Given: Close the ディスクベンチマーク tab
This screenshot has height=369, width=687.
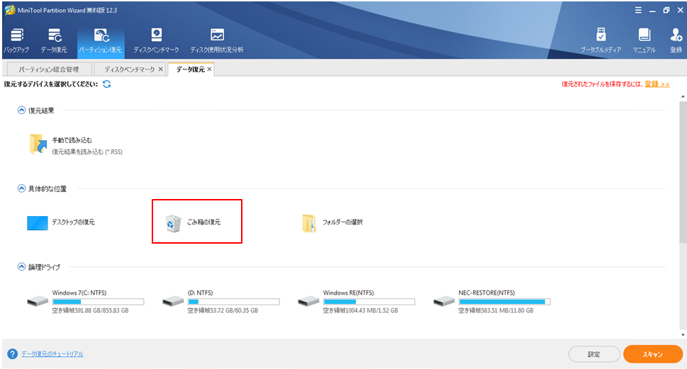Looking at the screenshot, I should tap(161, 69).
